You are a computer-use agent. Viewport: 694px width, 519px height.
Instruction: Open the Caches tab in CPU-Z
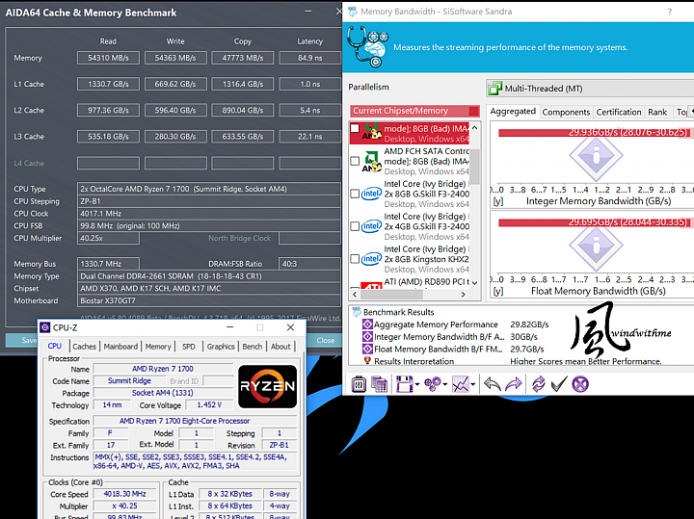84,347
